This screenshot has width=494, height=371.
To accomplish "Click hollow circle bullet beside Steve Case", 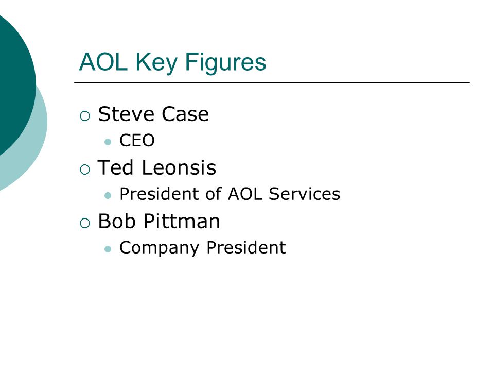I will point(85,116).
